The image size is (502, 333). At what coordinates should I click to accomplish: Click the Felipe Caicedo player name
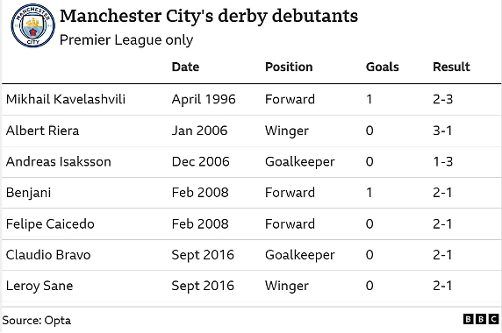50,224
